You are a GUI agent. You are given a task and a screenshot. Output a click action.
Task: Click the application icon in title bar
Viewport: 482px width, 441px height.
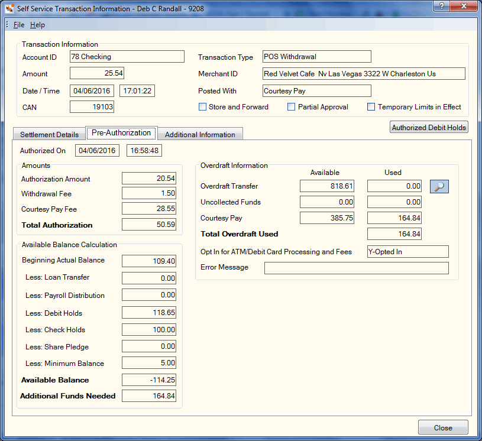coord(9,9)
